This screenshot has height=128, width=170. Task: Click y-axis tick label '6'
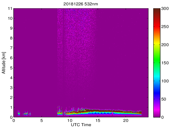[11, 58]
